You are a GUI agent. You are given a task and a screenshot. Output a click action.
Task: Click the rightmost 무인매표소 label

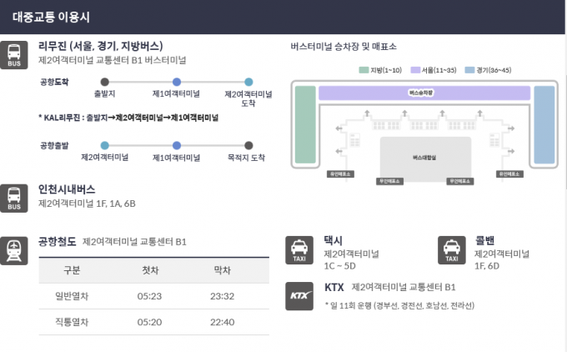509,174
